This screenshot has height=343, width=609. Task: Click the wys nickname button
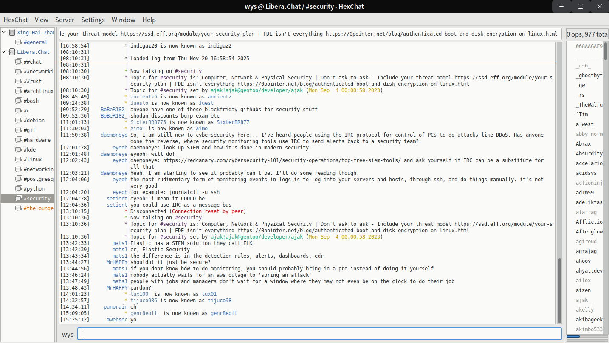(x=68, y=334)
